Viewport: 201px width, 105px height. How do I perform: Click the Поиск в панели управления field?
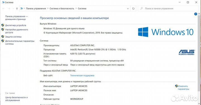click(x=168, y=9)
